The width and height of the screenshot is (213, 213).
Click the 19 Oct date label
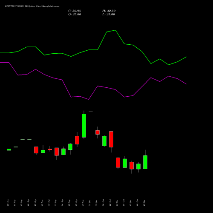click(144, 203)
